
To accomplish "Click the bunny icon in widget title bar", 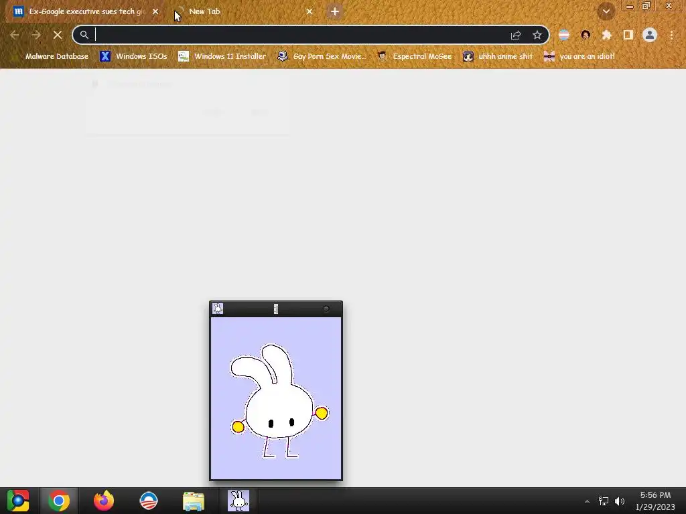I will [218, 309].
